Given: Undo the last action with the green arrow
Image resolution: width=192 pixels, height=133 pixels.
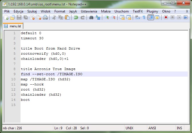Looking at the screenshot, I should click(76, 17).
